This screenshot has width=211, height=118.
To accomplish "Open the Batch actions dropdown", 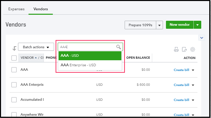I will (36, 47).
